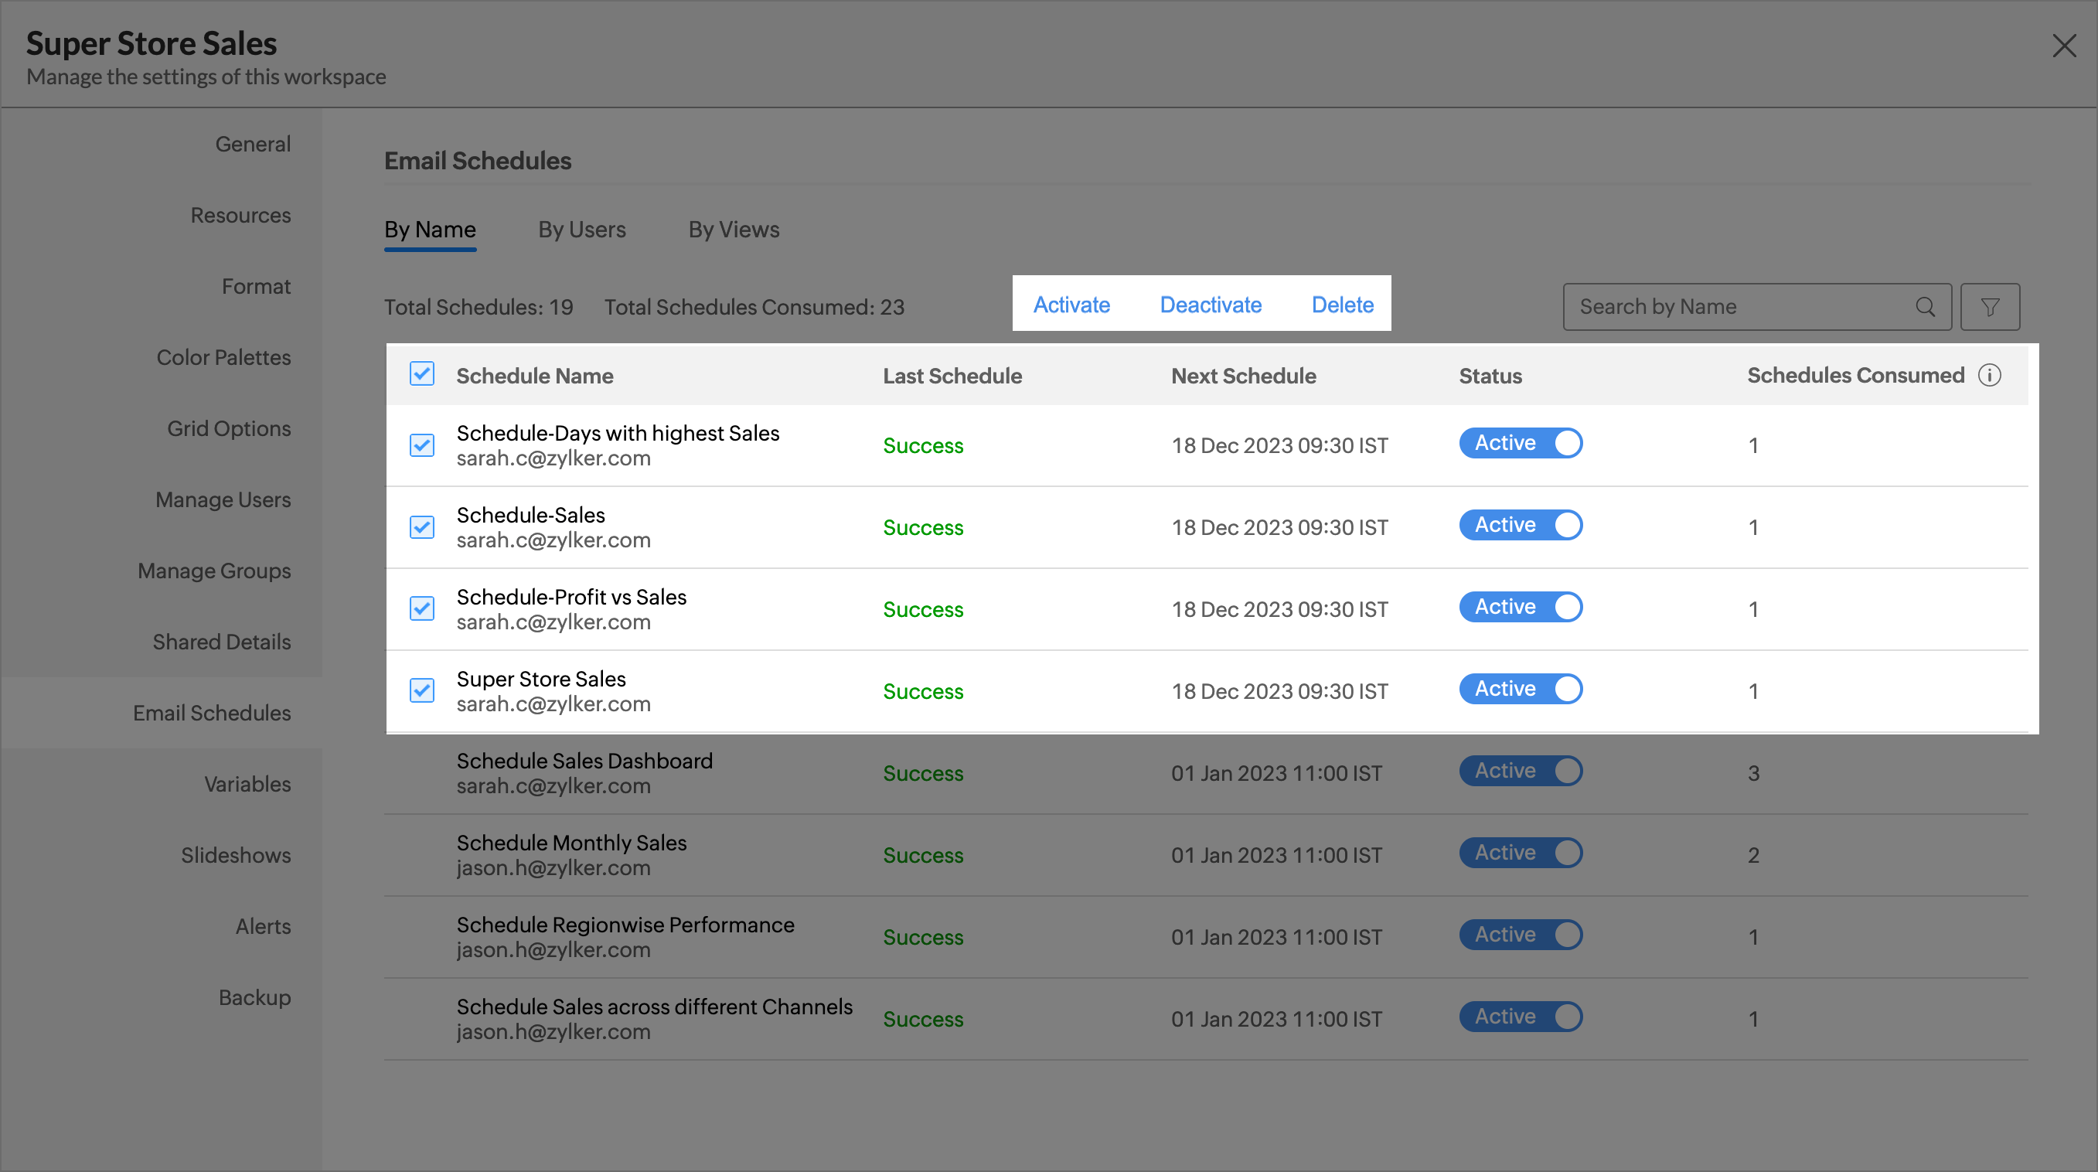Click the Next Schedule column header
The height and width of the screenshot is (1172, 2098).
[x=1243, y=376]
